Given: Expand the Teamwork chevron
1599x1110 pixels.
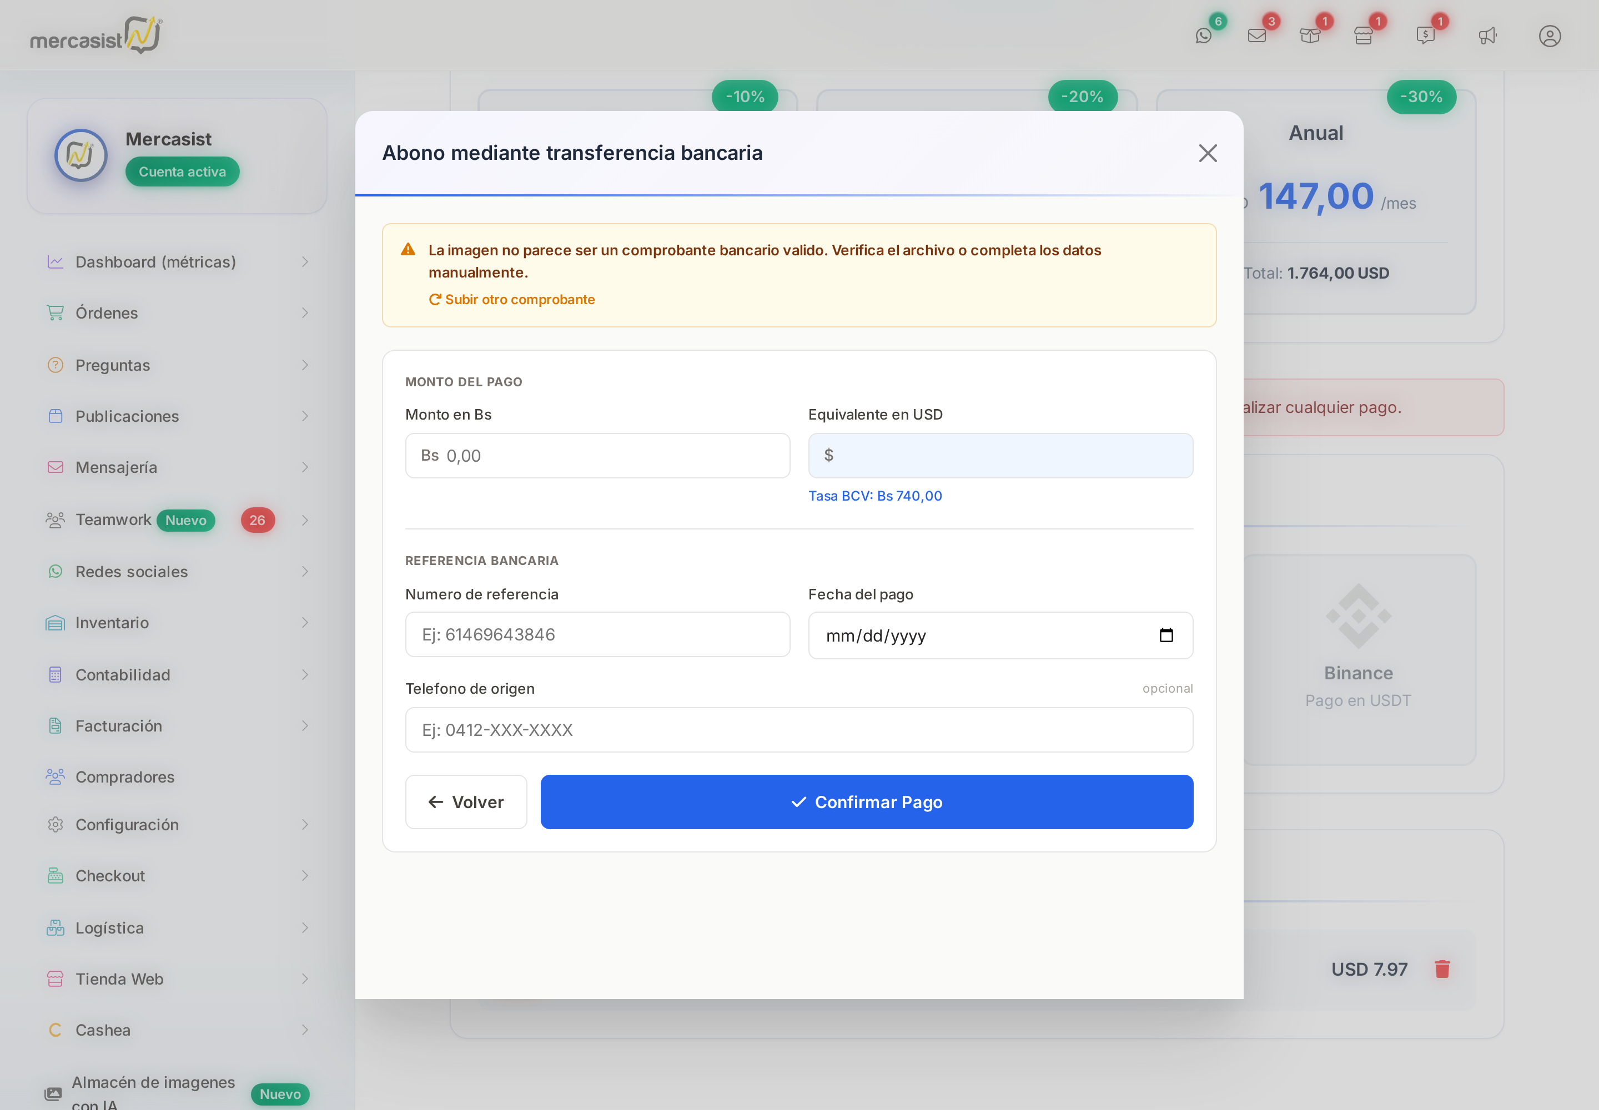Looking at the screenshot, I should click(305, 519).
